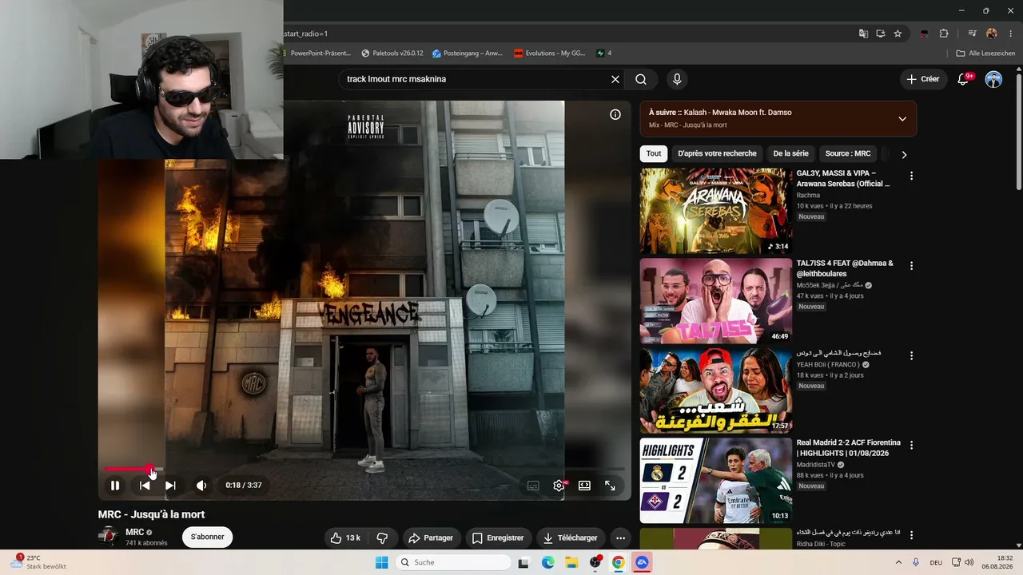Enter full screen video mode
The height and width of the screenshot is (575, 1023).
click(x=610, y=485)
